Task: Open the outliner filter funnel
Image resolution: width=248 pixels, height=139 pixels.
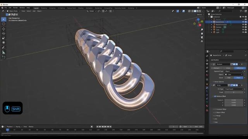Action: (x=241, y=11)
